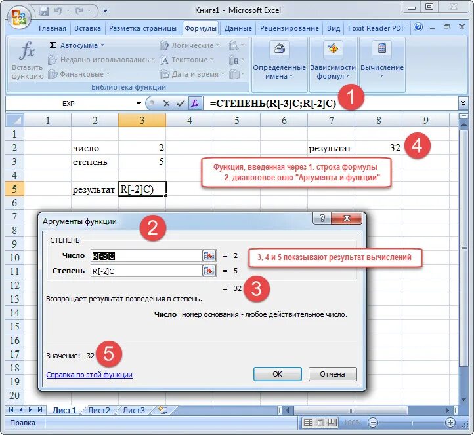Switch to sheet Лист2
Viewport: 474px width, 435px height.
tap(99, 410)
